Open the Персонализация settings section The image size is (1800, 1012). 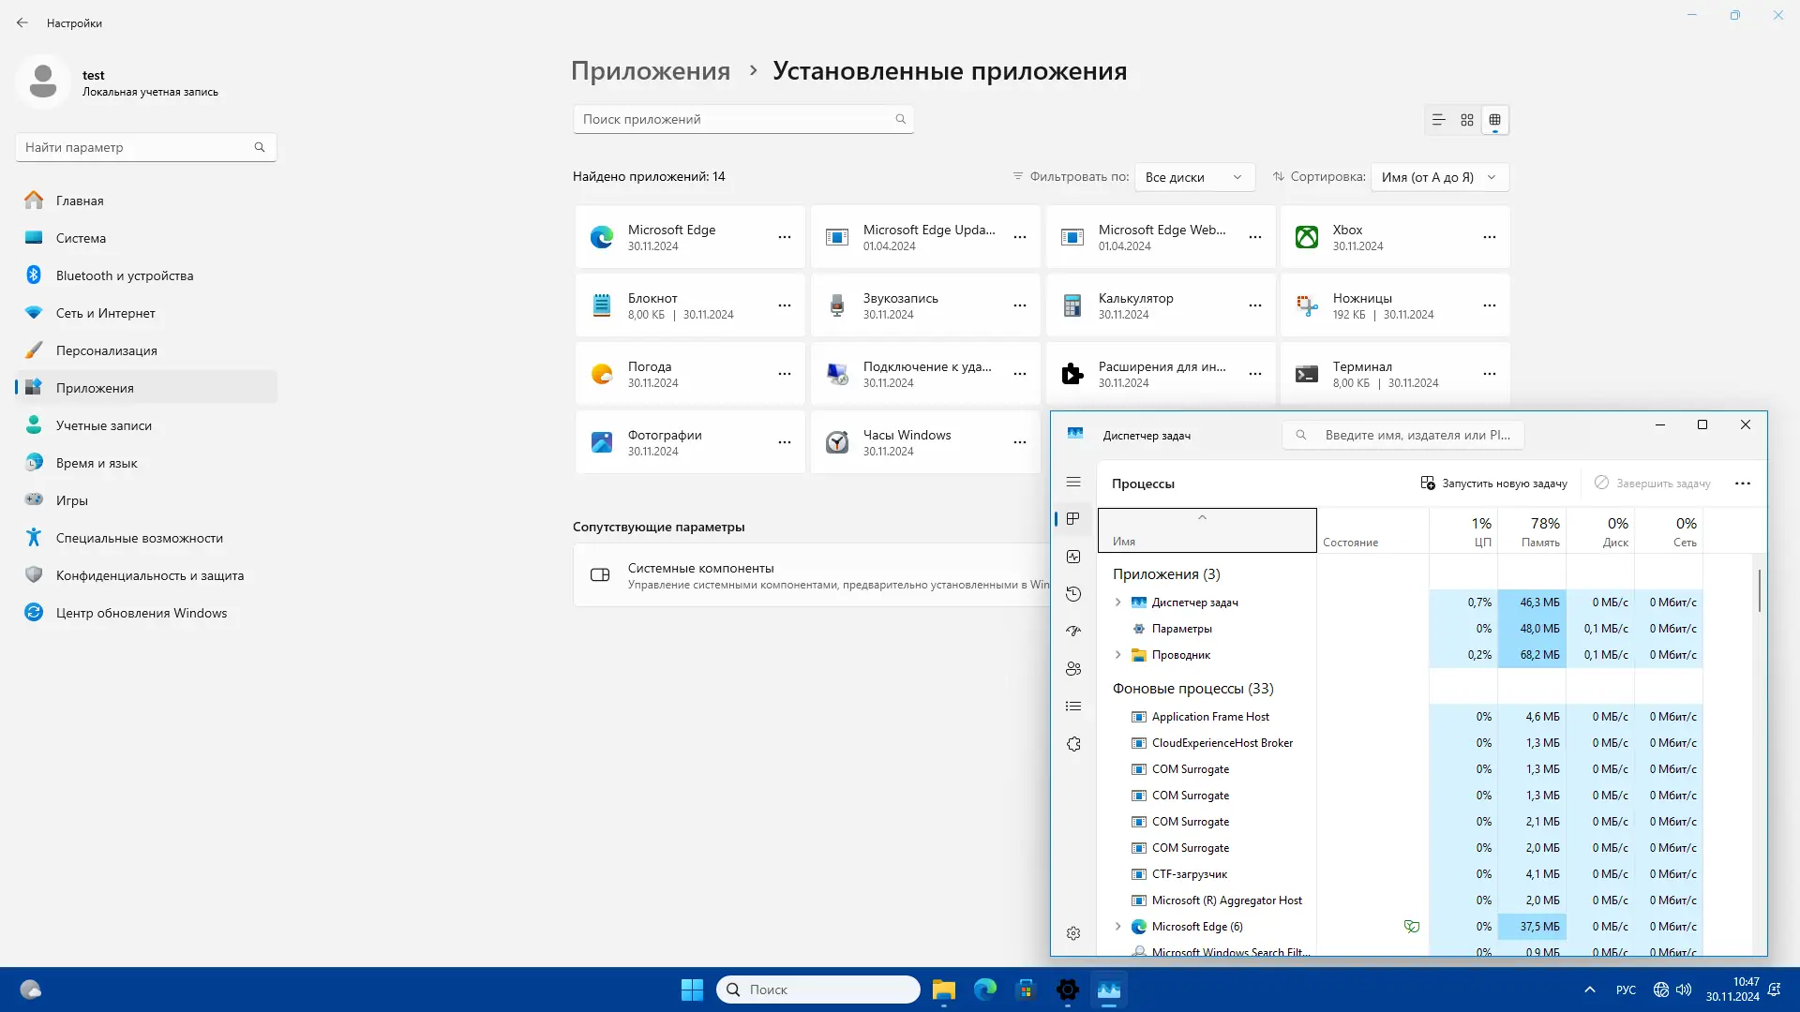click(x=106, y=350)
